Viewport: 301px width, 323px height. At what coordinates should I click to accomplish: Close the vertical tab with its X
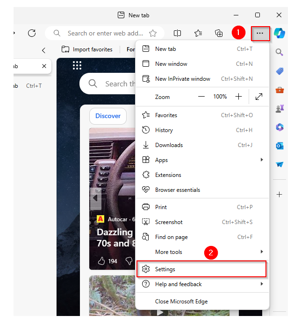click(x=44, y=66)
